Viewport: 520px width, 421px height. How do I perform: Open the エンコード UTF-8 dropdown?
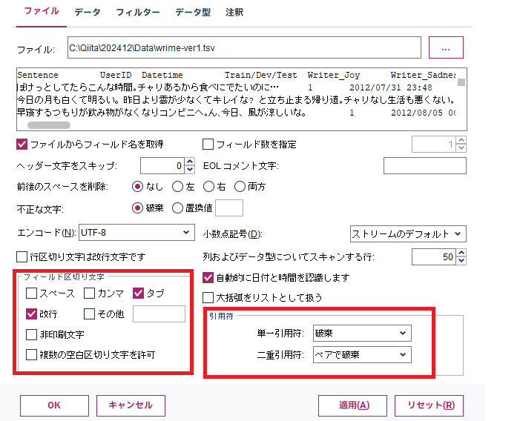coord(136,233)
